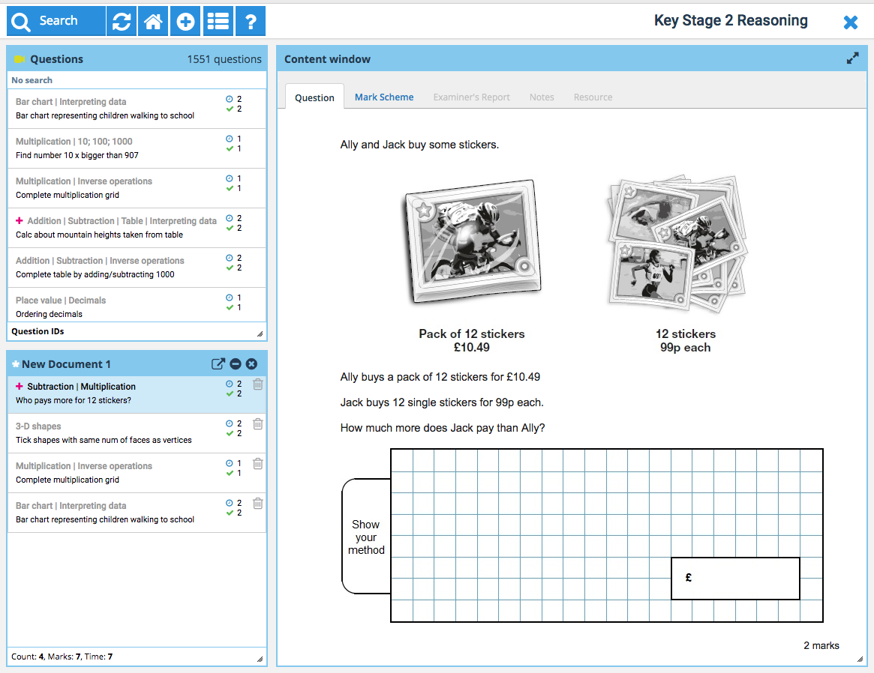Open help with question mark icon
Screen dimensions: 874x673
251,22
